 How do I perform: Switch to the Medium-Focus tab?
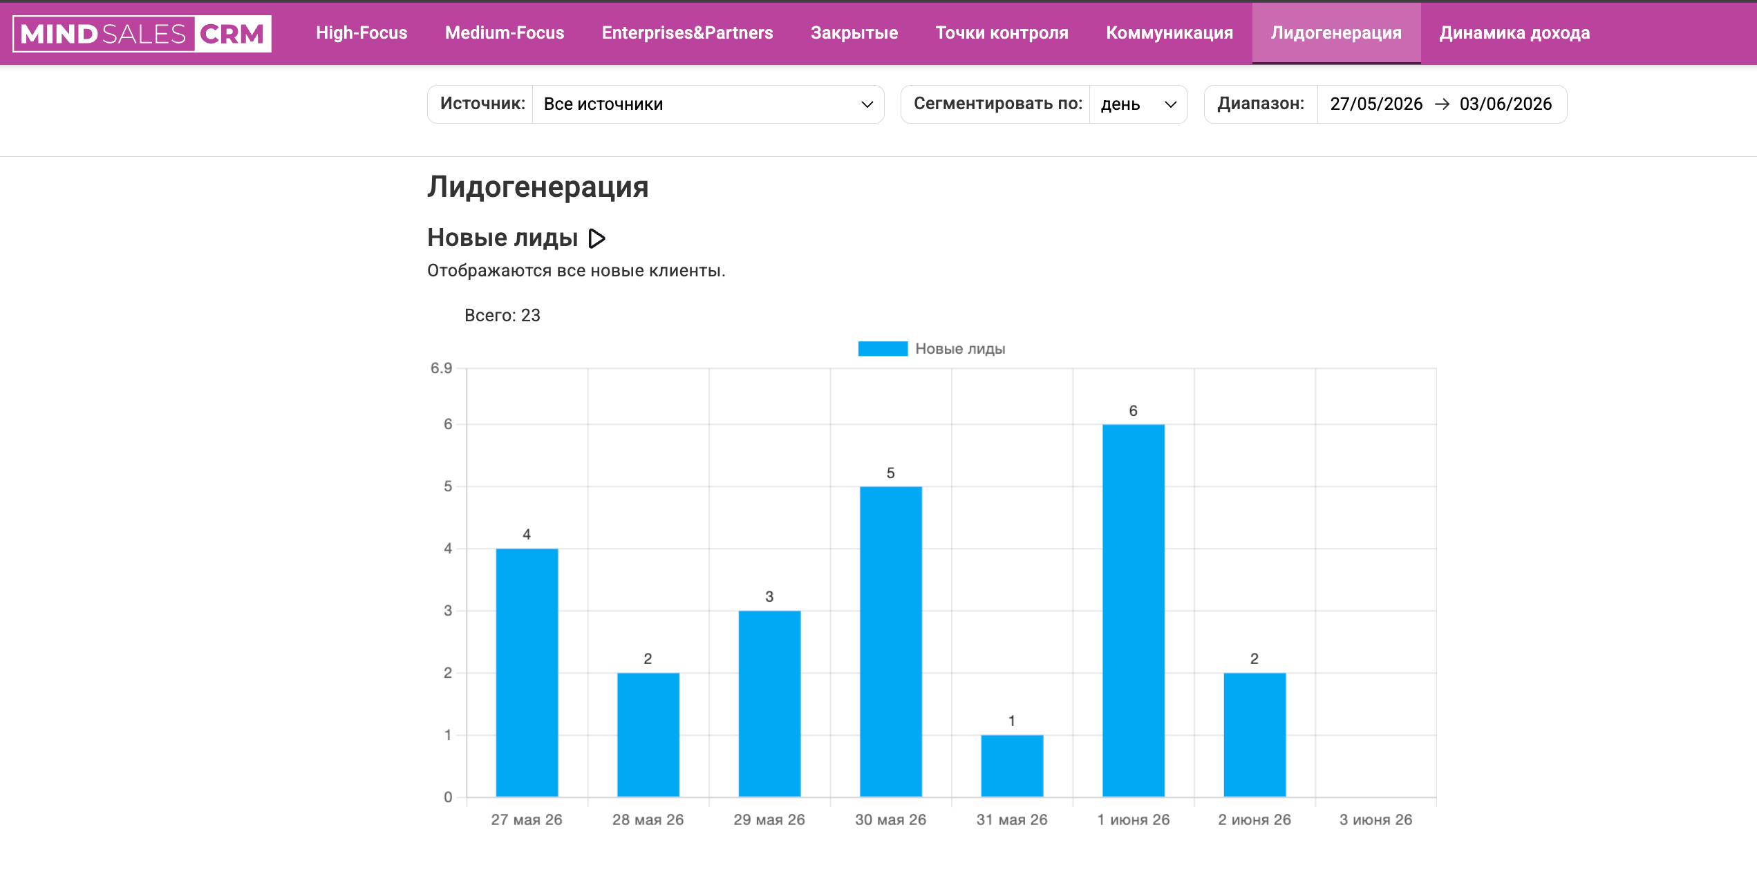(505, 33)
